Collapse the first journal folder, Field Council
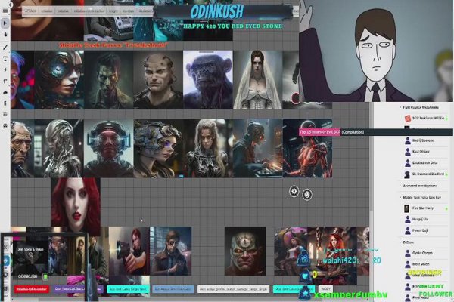Viewport: 454px width, 302px height. click(400, 107)
